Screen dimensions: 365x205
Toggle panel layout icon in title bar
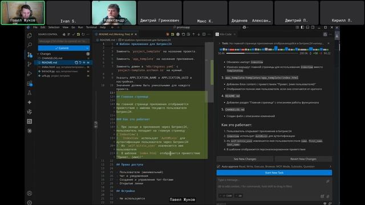click(x=307, y=27)
